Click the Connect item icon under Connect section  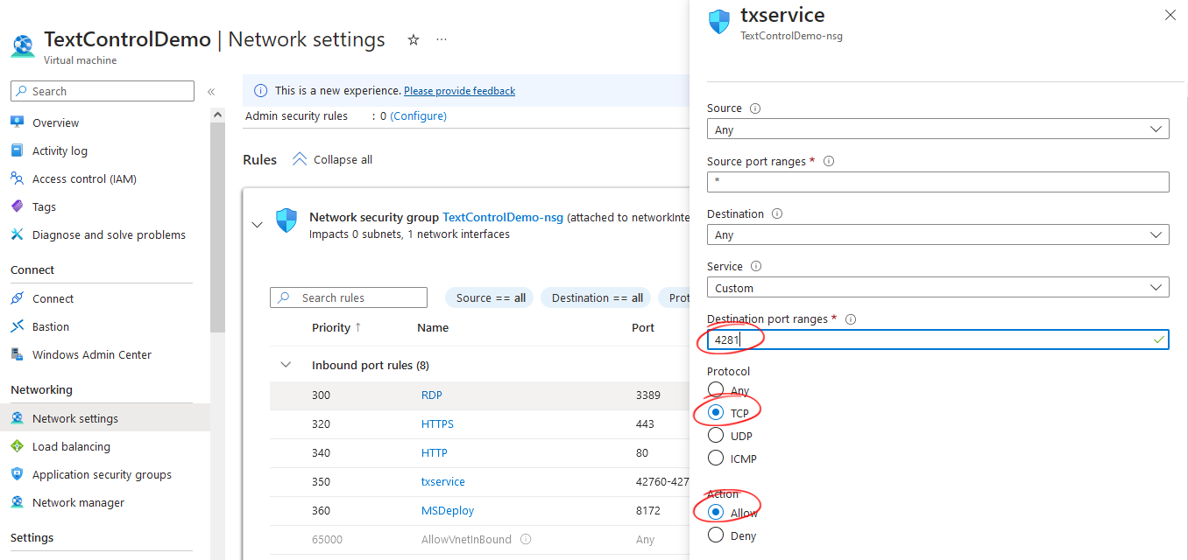[x=18, y=298]
